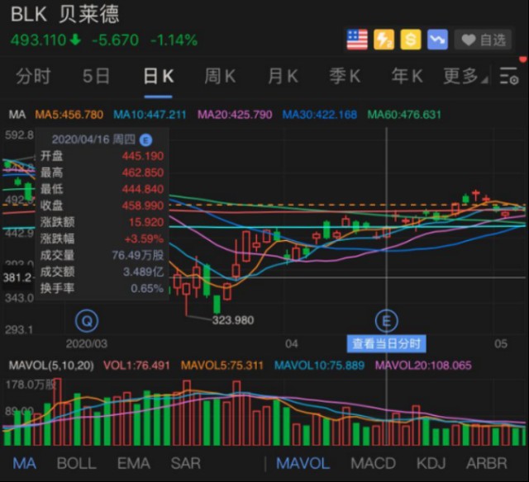Select the 年K yearly candlestick tab
Screen dimensions: 529x482
click(x=407, y=76)
